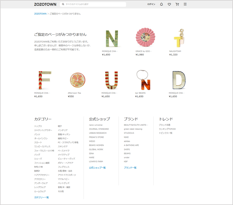Screen dimensions: 233x205
Task: Click the ¥1,980 price
Action: coord(140,54)
